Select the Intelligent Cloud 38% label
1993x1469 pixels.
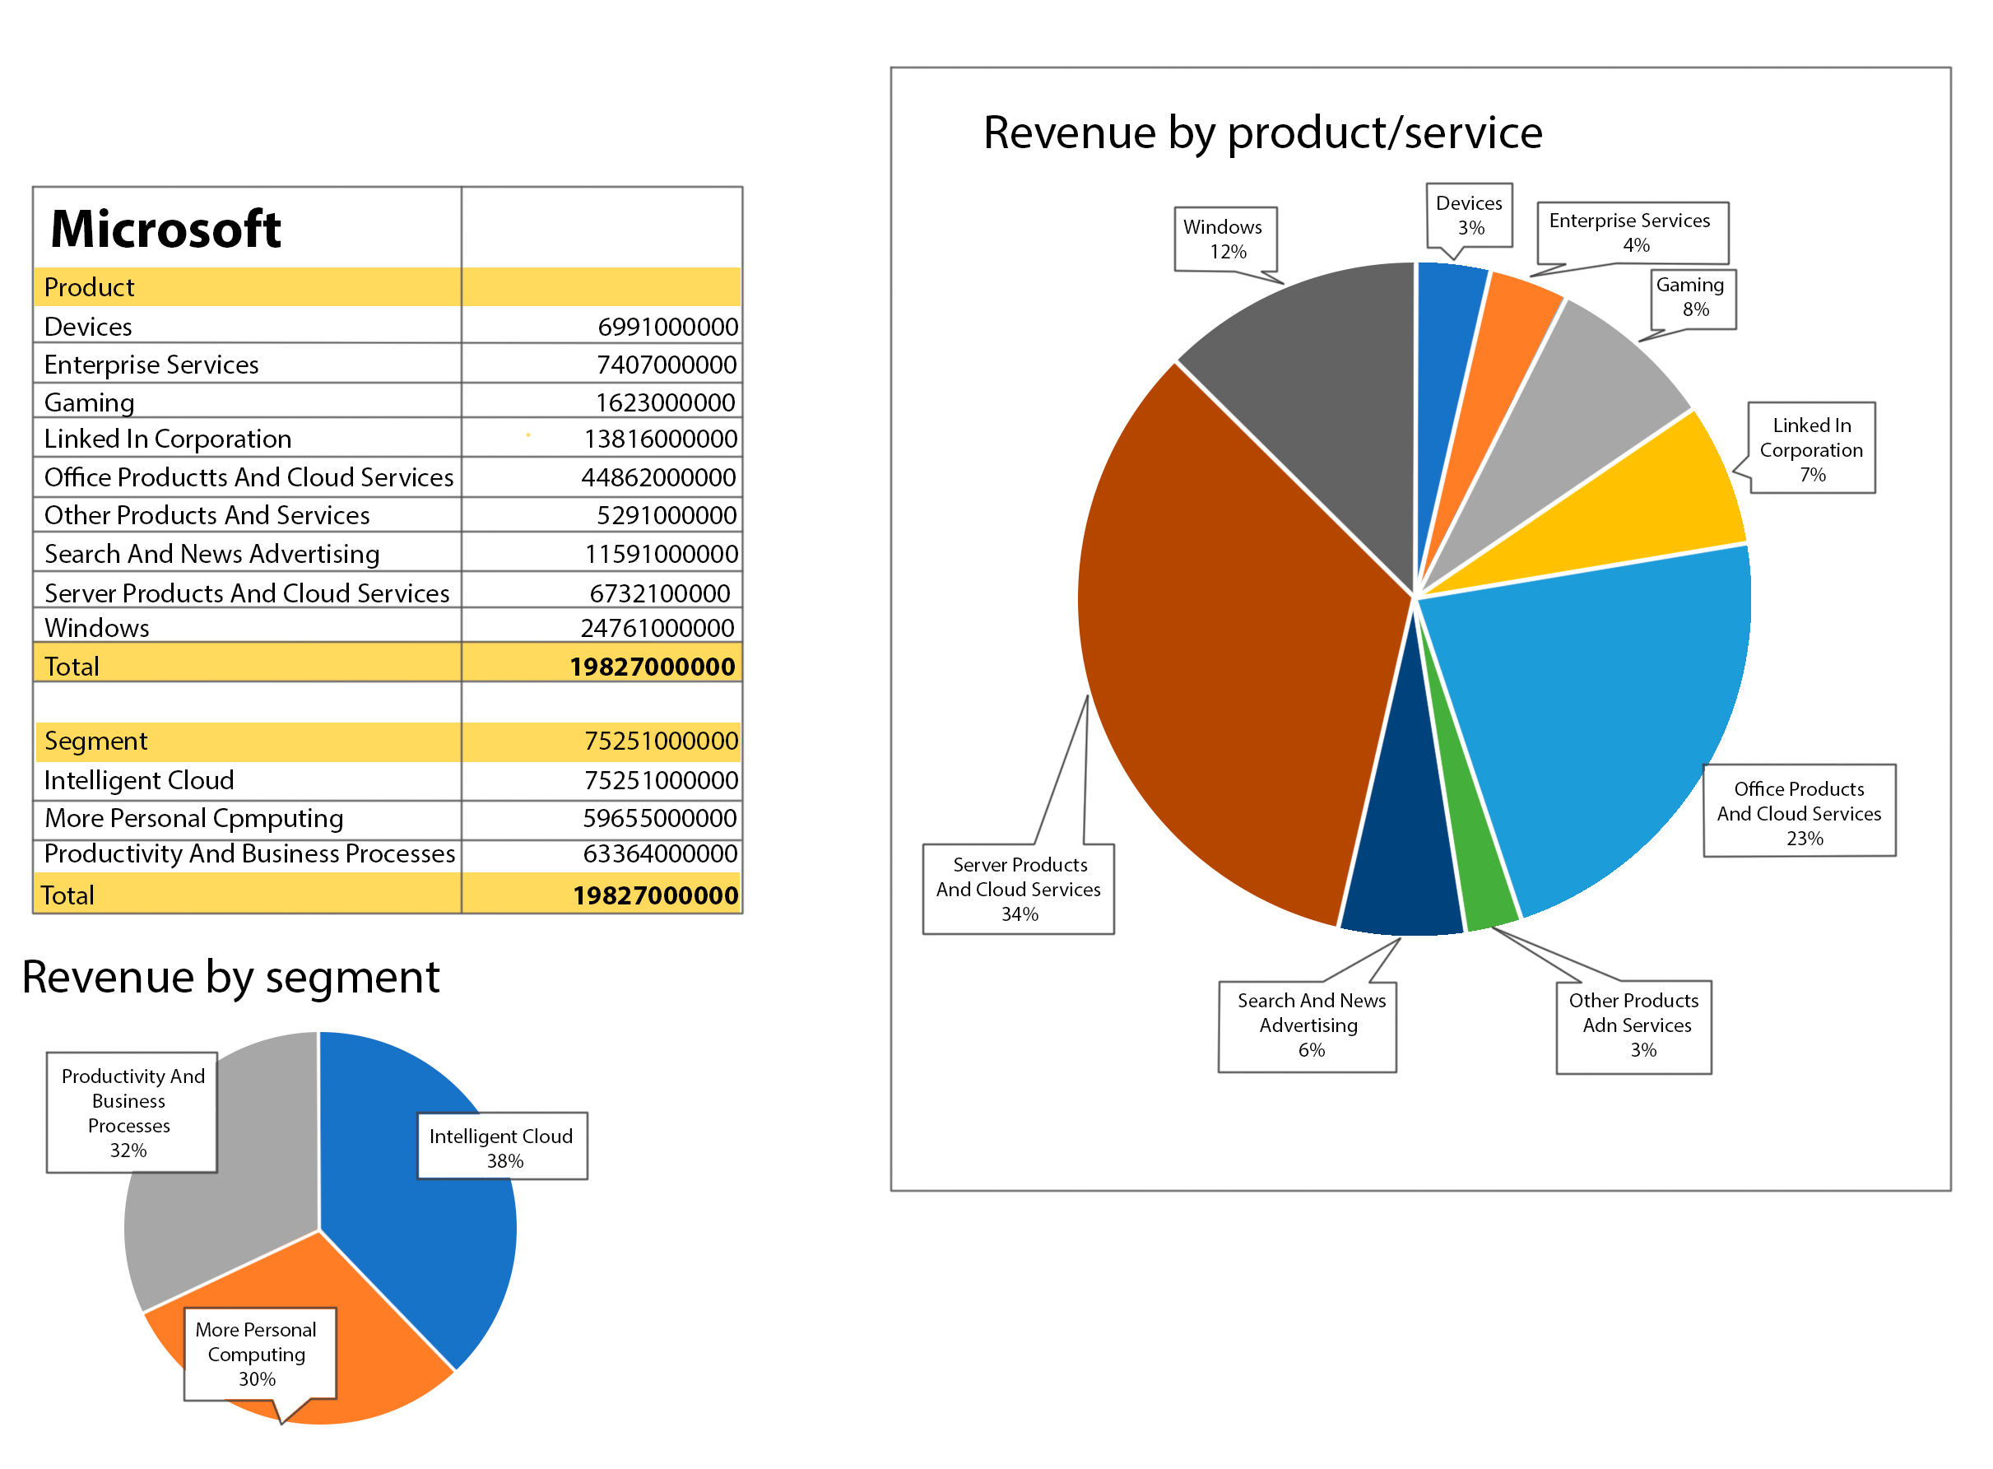502,1146
